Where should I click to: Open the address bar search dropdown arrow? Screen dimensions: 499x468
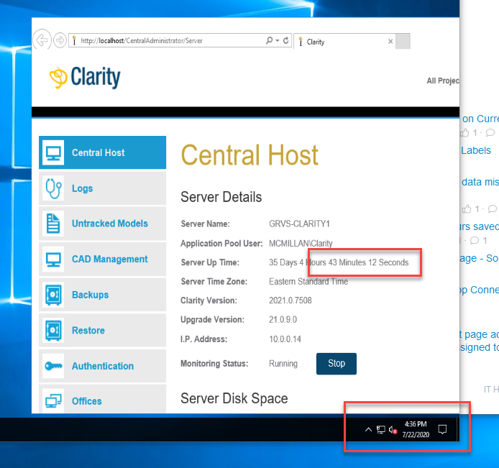(278, 41)
